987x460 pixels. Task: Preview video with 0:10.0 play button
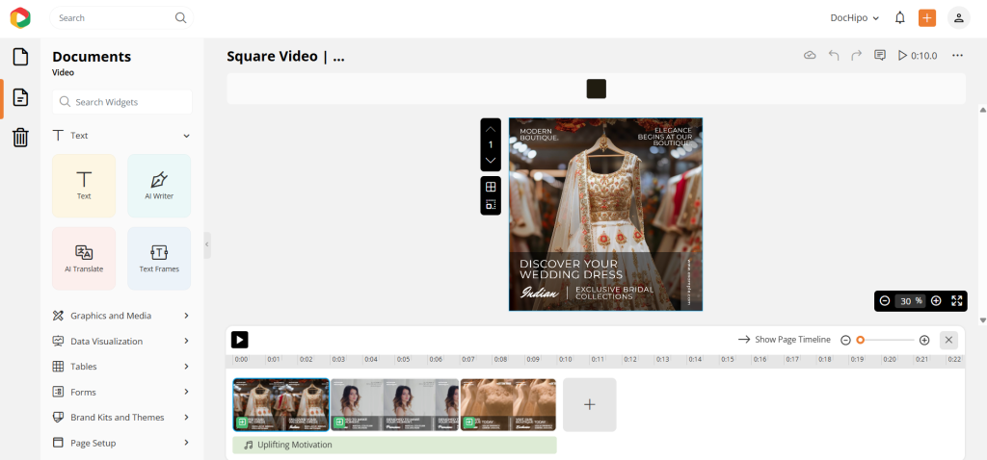918,55
